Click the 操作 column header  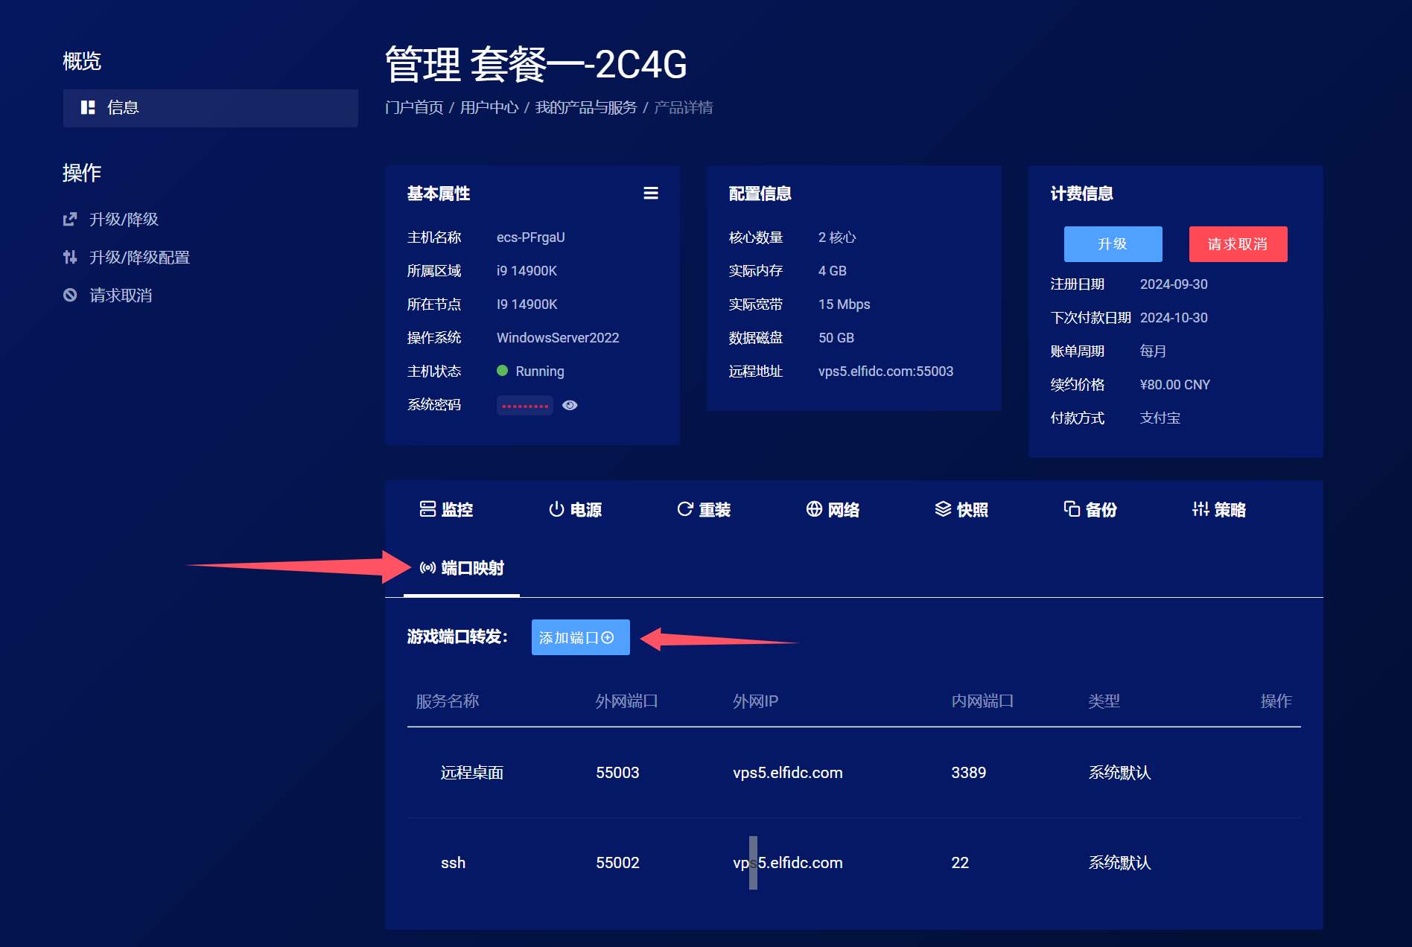coord(1276,701)
